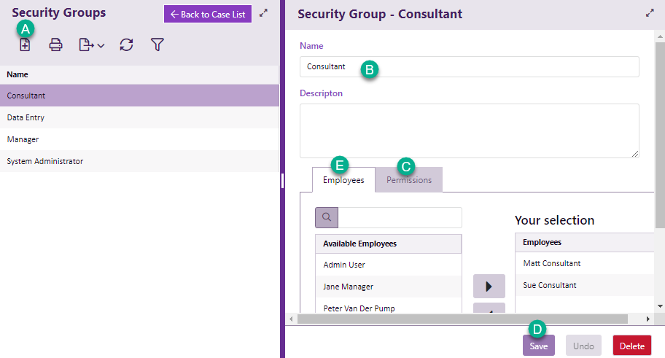Click the print icon in the toolbar

[x=55, y=45]
